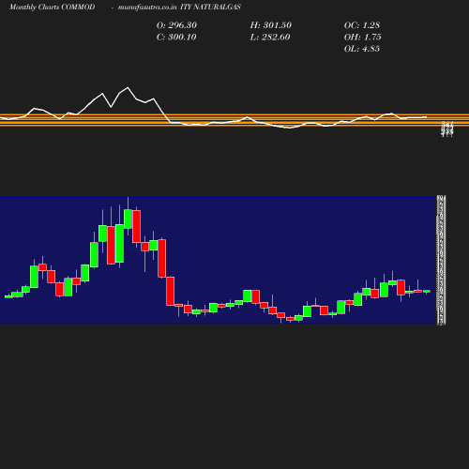The width and height of the screenshot is (469, 469).
Task: Select the close value 'C: 300.10'
Action: [176, 38]
